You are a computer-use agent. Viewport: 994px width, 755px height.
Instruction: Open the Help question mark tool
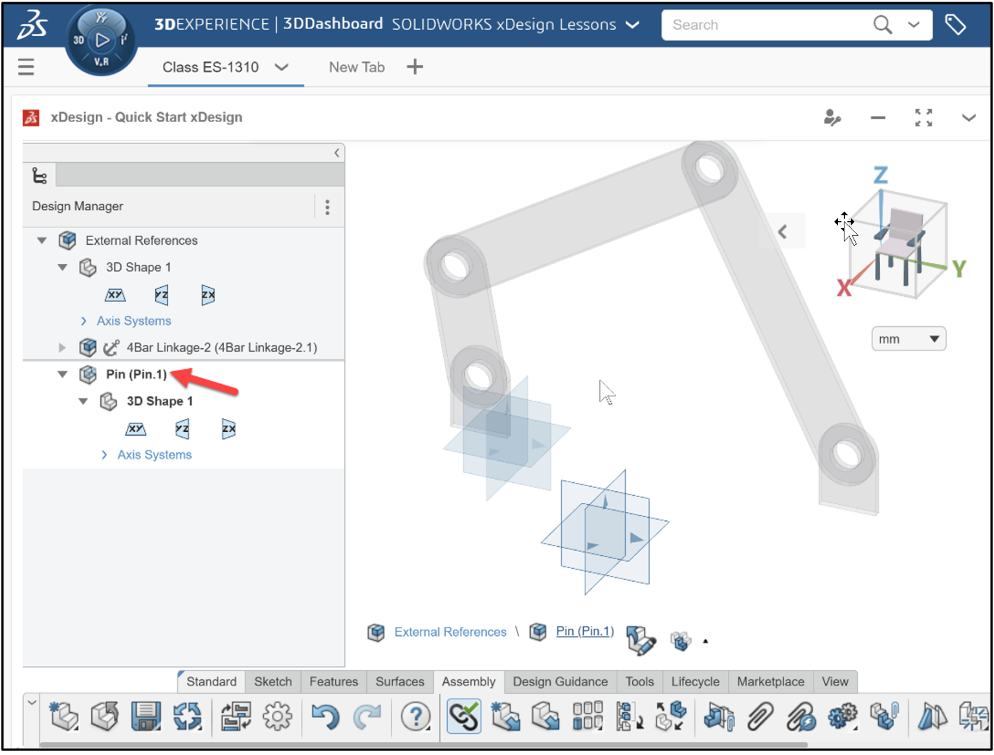point(416,717)
